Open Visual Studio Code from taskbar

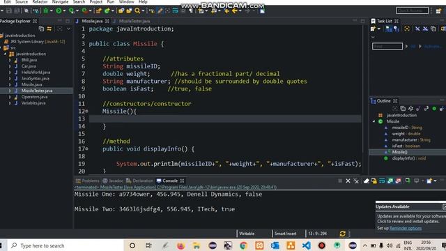point(306,245)
